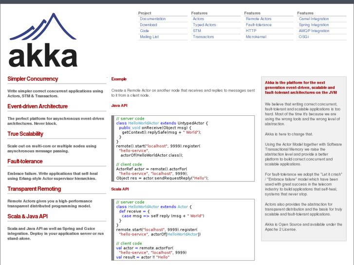Viewport: 354px width, 265px height.
Task: Open the Camel Integration link
Action: (x=314, y=19)
